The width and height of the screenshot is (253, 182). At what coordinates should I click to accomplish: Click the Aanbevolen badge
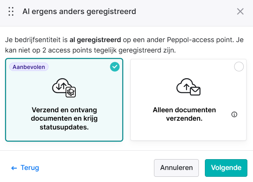pos(29,67)
